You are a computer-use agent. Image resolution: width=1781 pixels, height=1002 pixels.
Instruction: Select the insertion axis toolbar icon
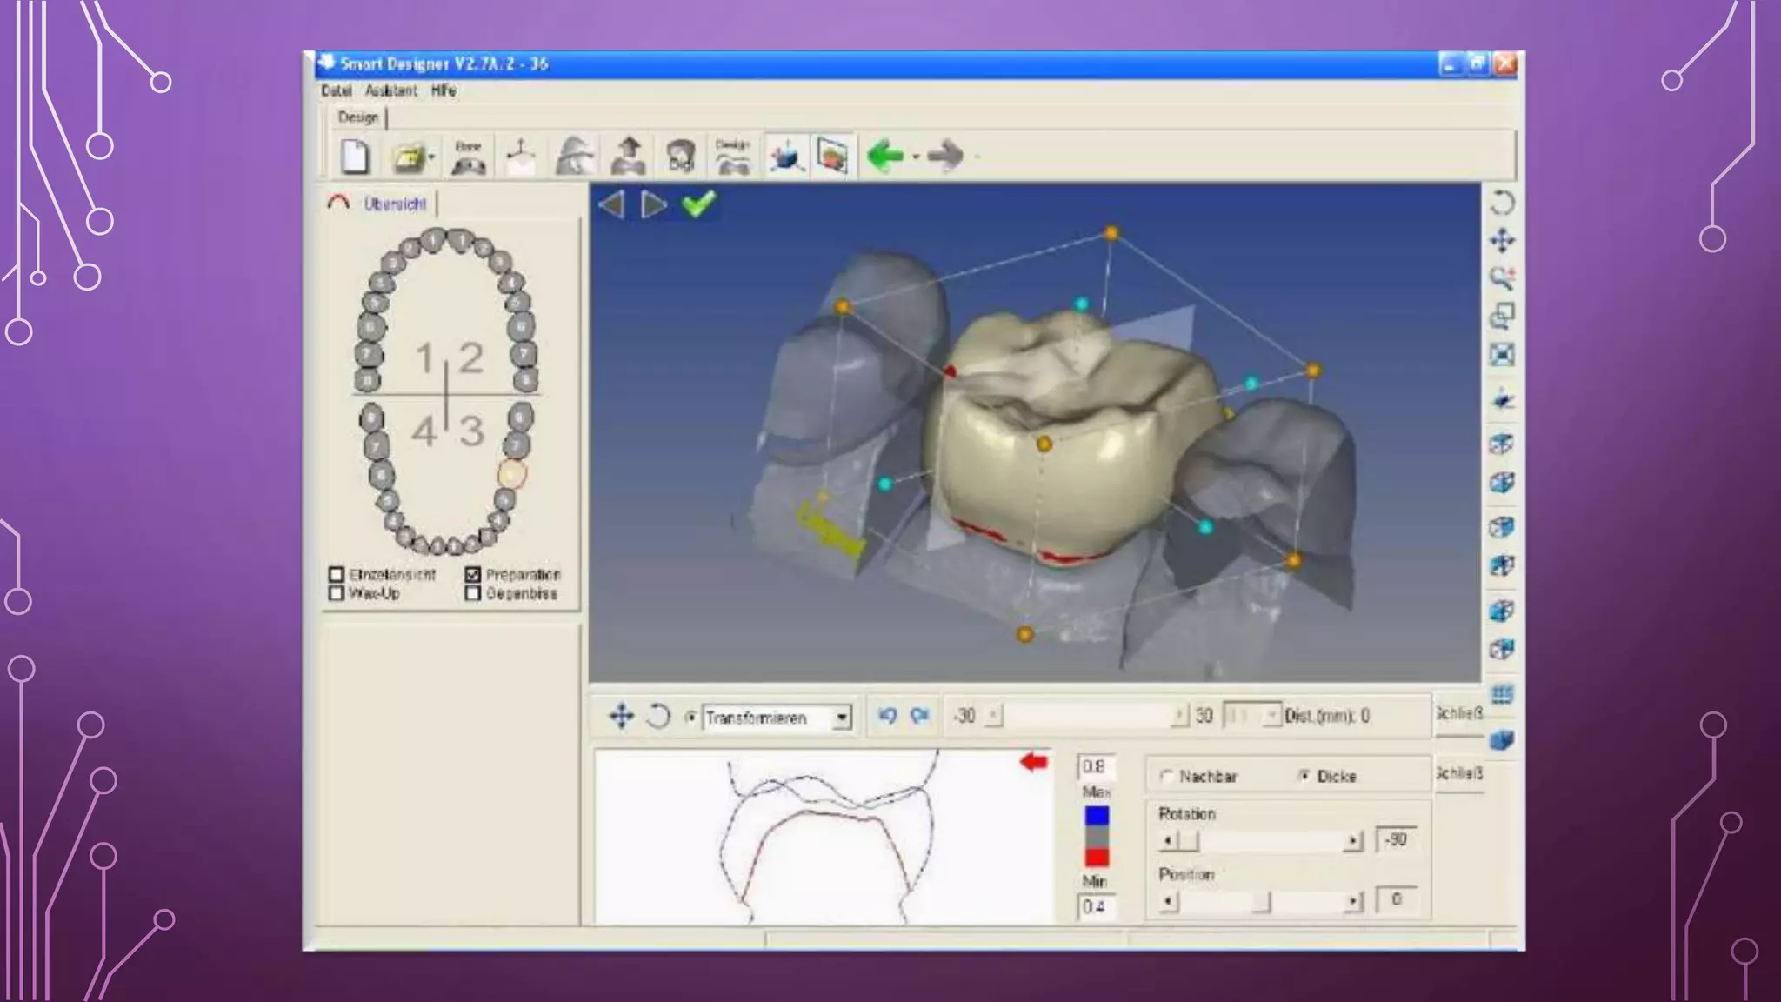[520, 157]
